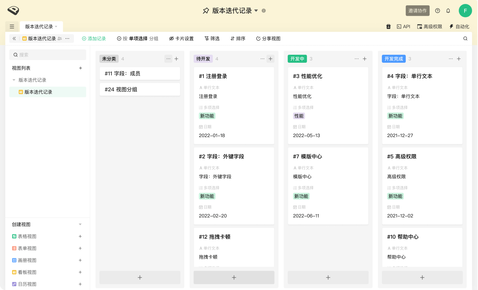This screenshot has width=478, height=290.
Task: Open 卡片设置 card visibility settings
Action: pyautogui.click(x=181, y=39)
